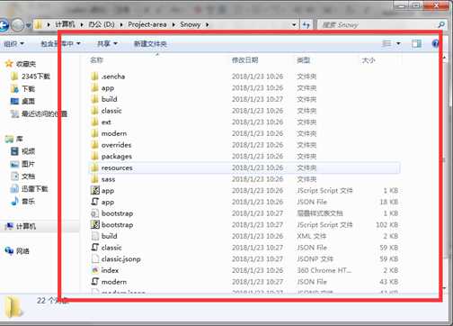Sort by 类型 column header

[303, 60]
